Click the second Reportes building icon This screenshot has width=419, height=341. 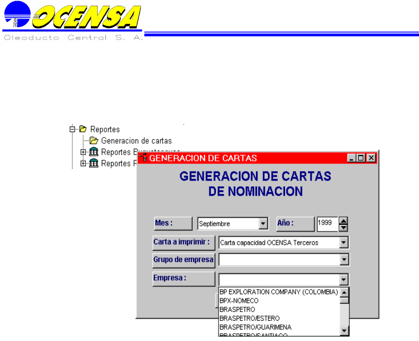coord(93,163)
